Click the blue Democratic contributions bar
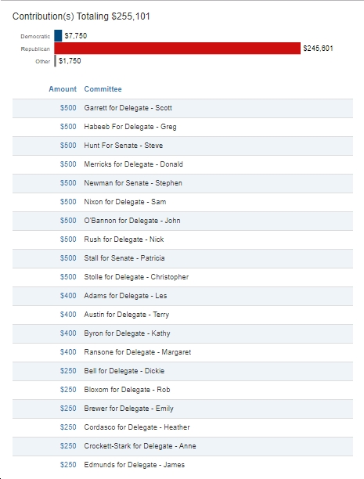This screenshot has height=479, width=364. [x=58, y=36]
